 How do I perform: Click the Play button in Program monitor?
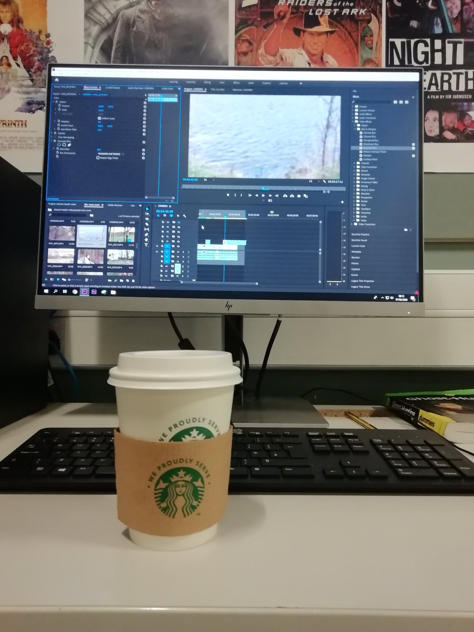pos(263,195)
